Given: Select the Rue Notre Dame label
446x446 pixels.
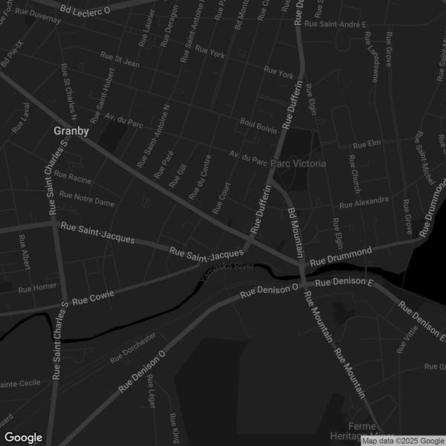Looking at the screenshot, I should [87, 198].
